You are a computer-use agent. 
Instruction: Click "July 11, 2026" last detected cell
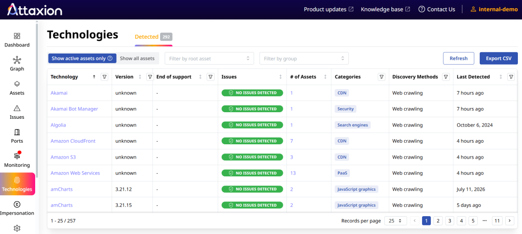(x=471, y=189)
